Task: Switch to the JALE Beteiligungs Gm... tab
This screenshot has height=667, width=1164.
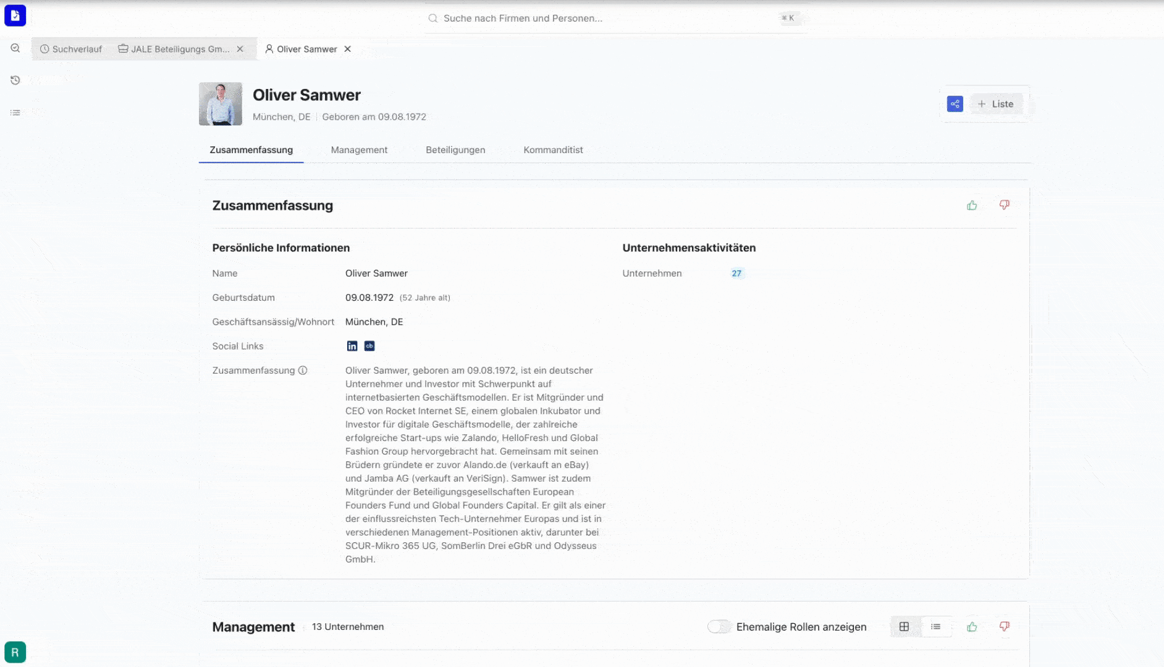Action: tap(174, 49)
